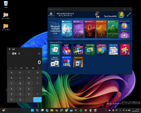Click the plus key in Calculator

tap(37, 94)
